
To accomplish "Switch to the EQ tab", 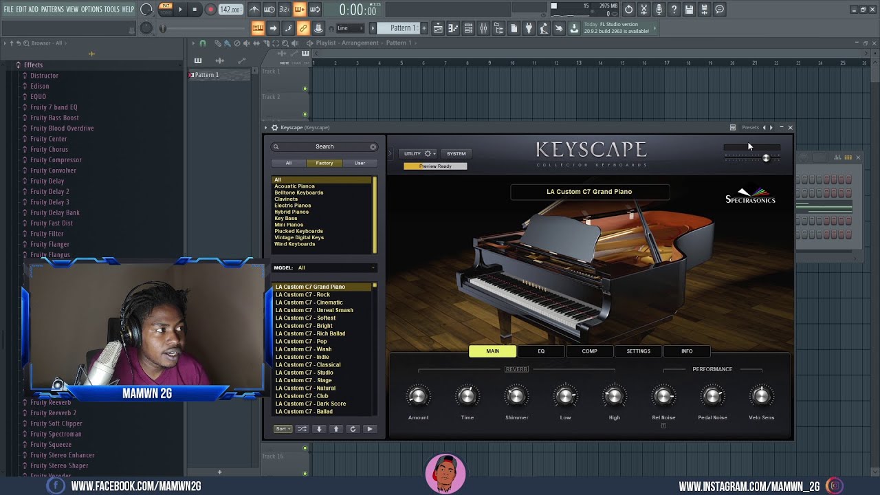I will 541,351.
